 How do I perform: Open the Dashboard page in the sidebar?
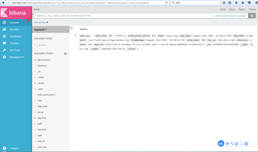coord(16,36)
